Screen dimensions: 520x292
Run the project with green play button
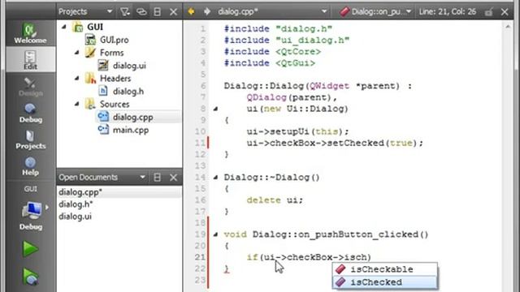click(x=30, y=249)
